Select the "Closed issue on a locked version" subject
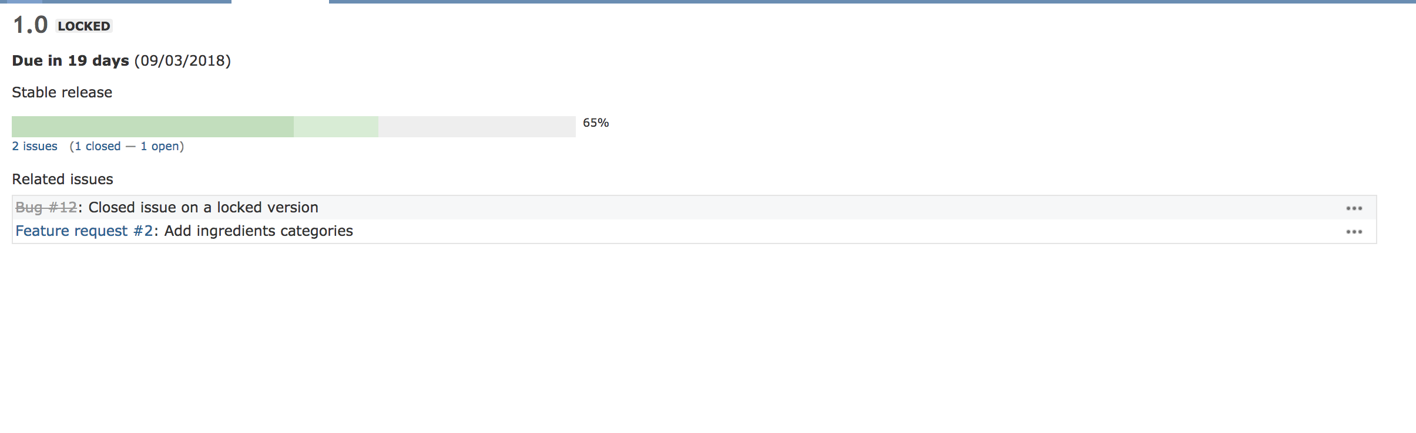 tap(203, 207)
